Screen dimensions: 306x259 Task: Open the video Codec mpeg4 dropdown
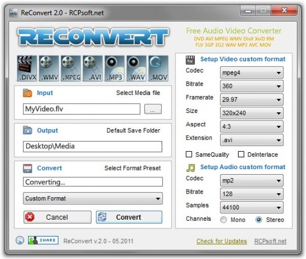click(251, 73)
